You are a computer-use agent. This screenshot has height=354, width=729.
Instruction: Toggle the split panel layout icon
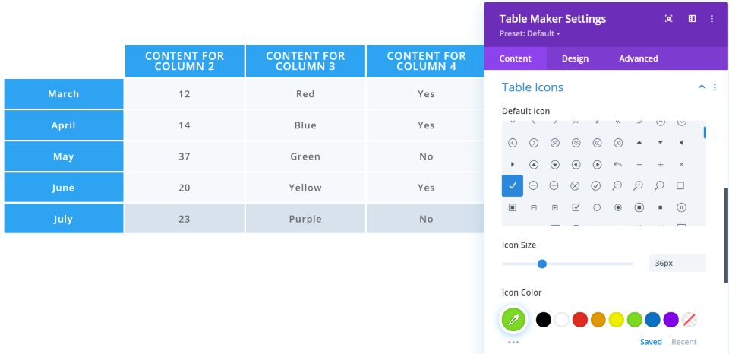692,19
